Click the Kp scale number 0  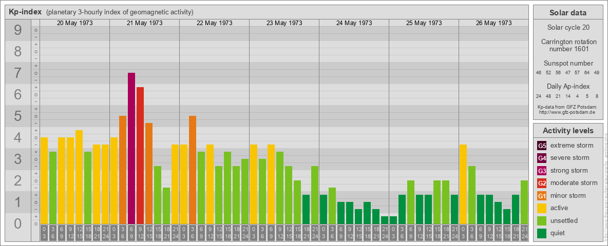[18, 223]
